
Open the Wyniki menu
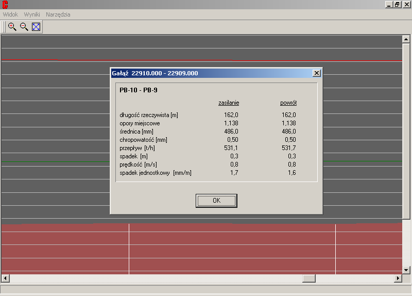click(32, 14)
